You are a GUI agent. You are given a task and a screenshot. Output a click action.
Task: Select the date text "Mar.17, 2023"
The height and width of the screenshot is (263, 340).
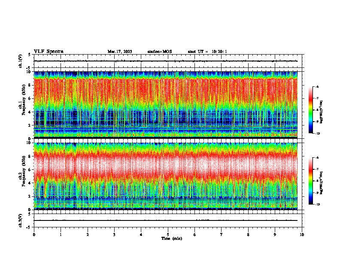(x=120, y=52)
